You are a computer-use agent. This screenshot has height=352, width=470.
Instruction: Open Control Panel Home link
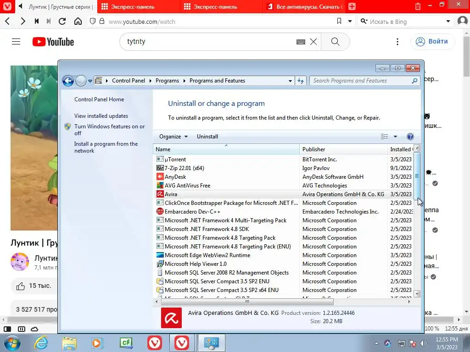click(x=99, y=99)
